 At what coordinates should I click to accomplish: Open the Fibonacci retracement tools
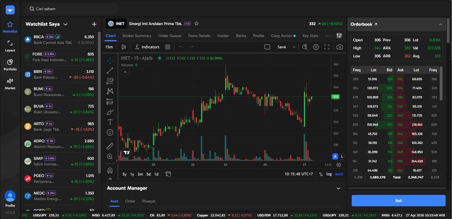(x=110, y=81)
